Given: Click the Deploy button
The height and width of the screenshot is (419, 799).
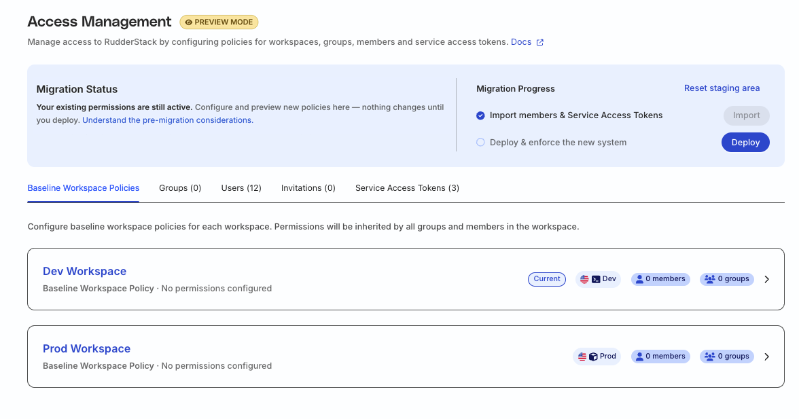Looking at the screenshot, I should 745,143.
